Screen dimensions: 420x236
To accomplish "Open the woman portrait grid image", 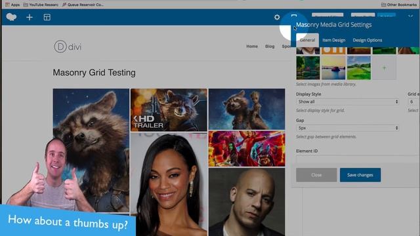I will tap(169, 185).
